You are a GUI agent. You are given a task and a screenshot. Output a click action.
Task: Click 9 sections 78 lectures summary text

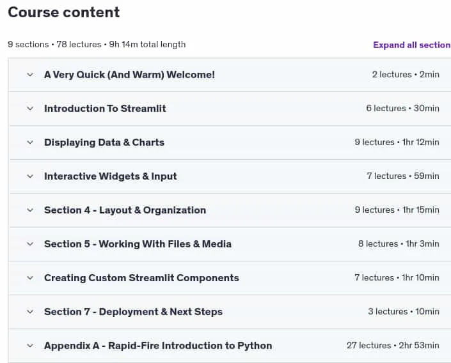pos(97,45)
